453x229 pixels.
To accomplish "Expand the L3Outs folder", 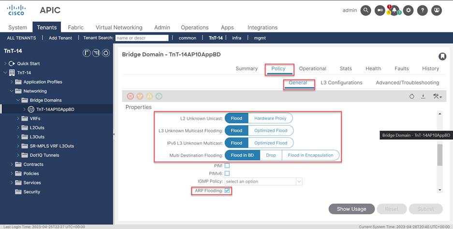I will [18, 137].
